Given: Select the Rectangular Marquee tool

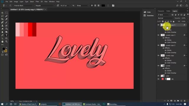Looking at the screenshot, I should [6, 13].
